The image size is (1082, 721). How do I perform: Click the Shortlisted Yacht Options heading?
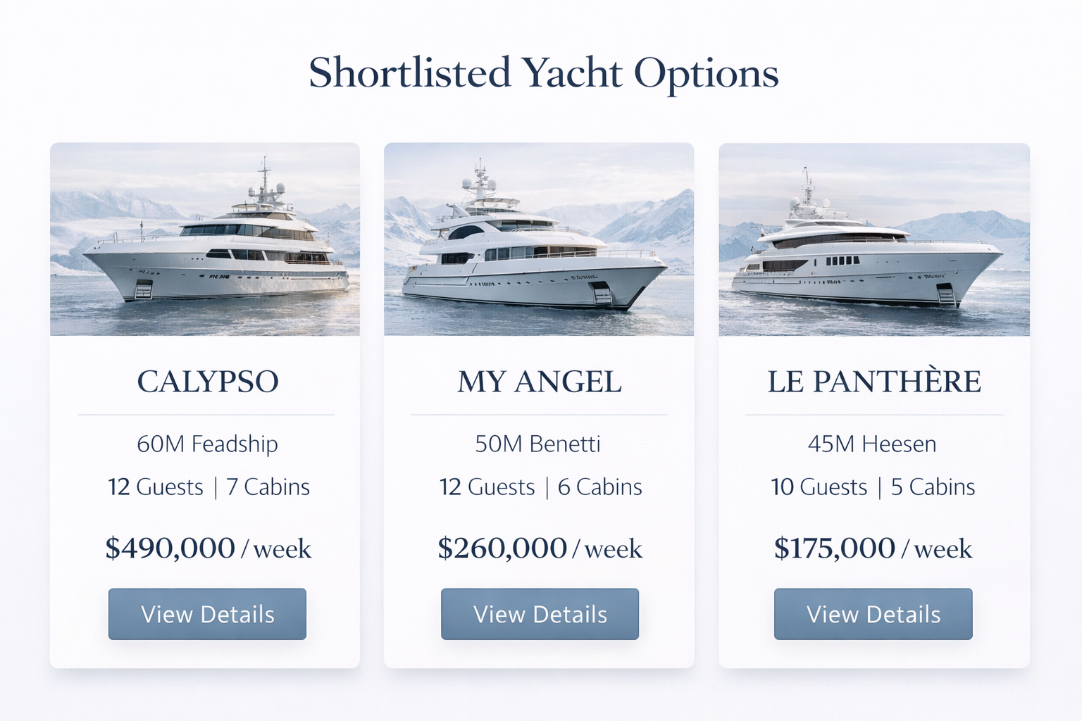pos(543,73)
